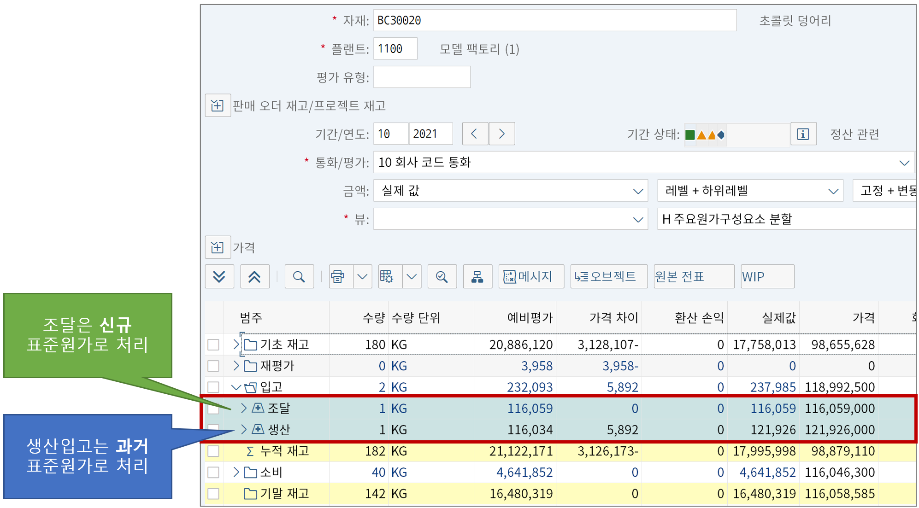Viewport: 919px width, 508px height.
Task: Check the checkbox for 재평가 row
Action: point(213,366)
